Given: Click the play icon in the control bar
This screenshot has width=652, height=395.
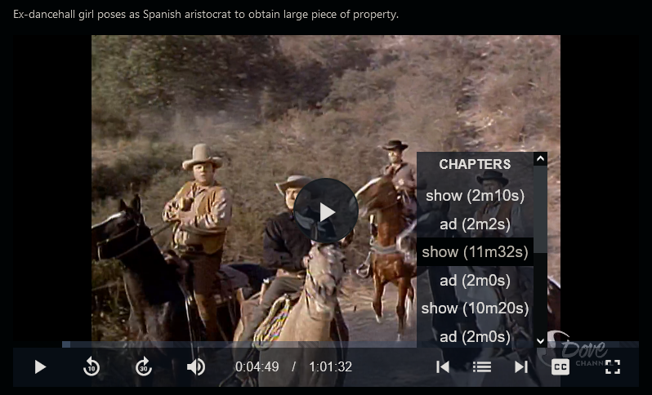Looking at the screenshot, I should click(40, 366).
